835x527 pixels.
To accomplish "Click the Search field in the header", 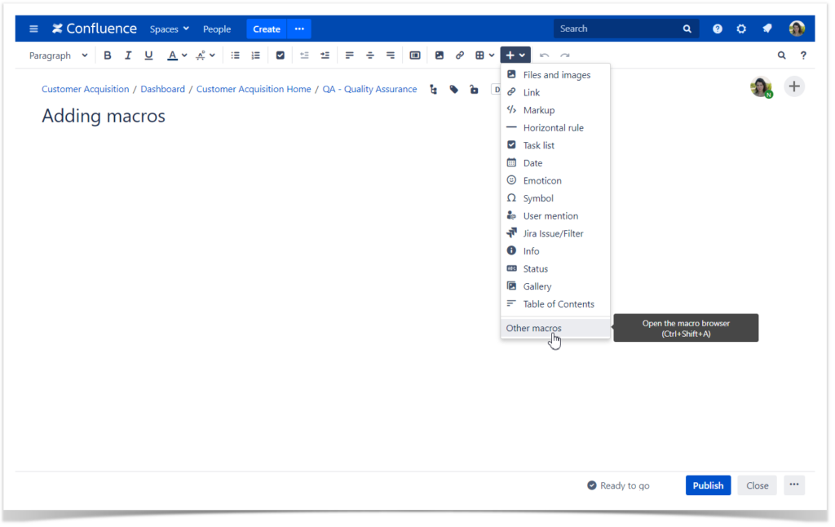I will [620, 28].
